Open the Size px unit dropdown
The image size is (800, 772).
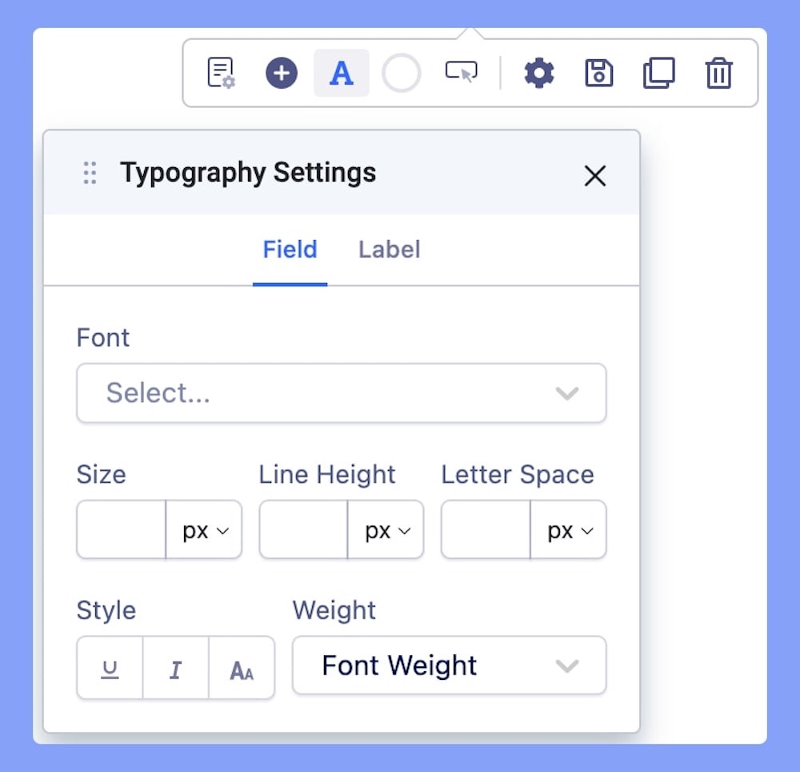[x=205, y=530]
